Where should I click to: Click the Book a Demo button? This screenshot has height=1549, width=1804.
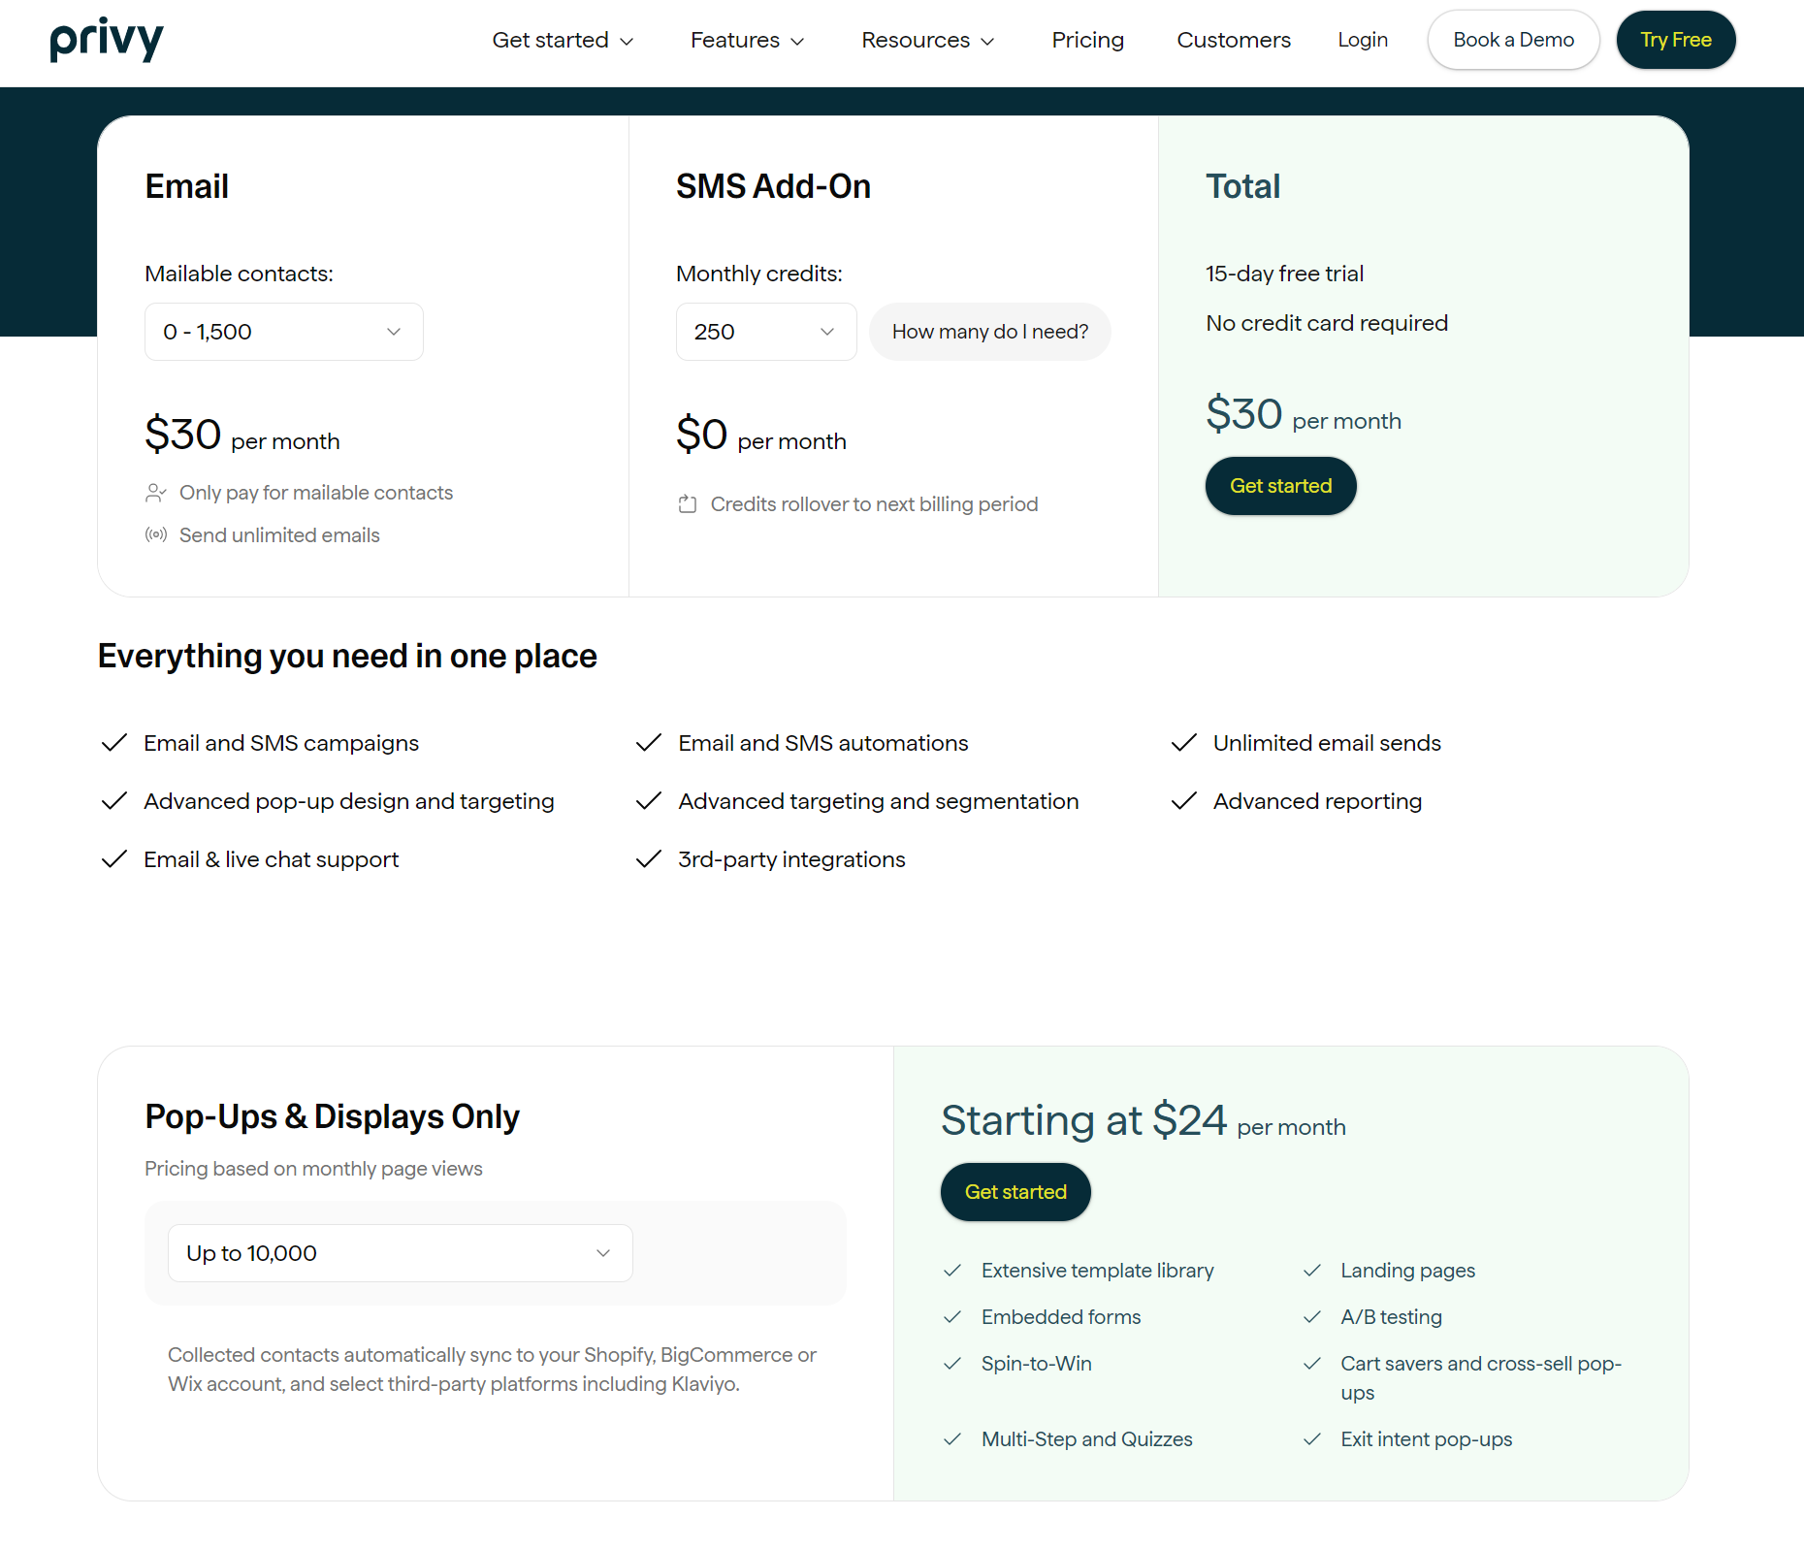[x=1513, y=40]
